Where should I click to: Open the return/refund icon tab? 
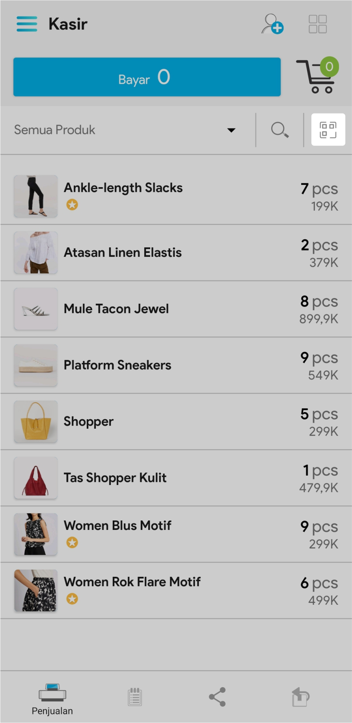[300, 697]
